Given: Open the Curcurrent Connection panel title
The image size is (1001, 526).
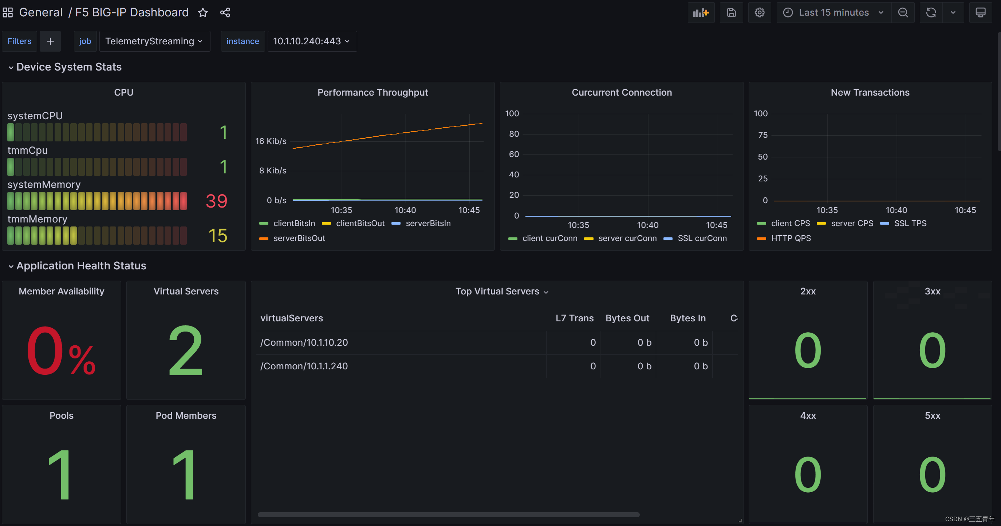Looking at the screenshot, I should (621, 92).
